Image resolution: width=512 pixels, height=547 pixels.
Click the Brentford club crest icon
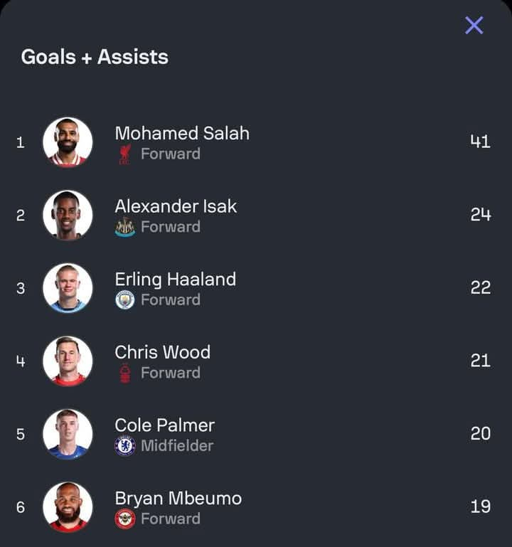pyautogui.click(x=125, y=519)
